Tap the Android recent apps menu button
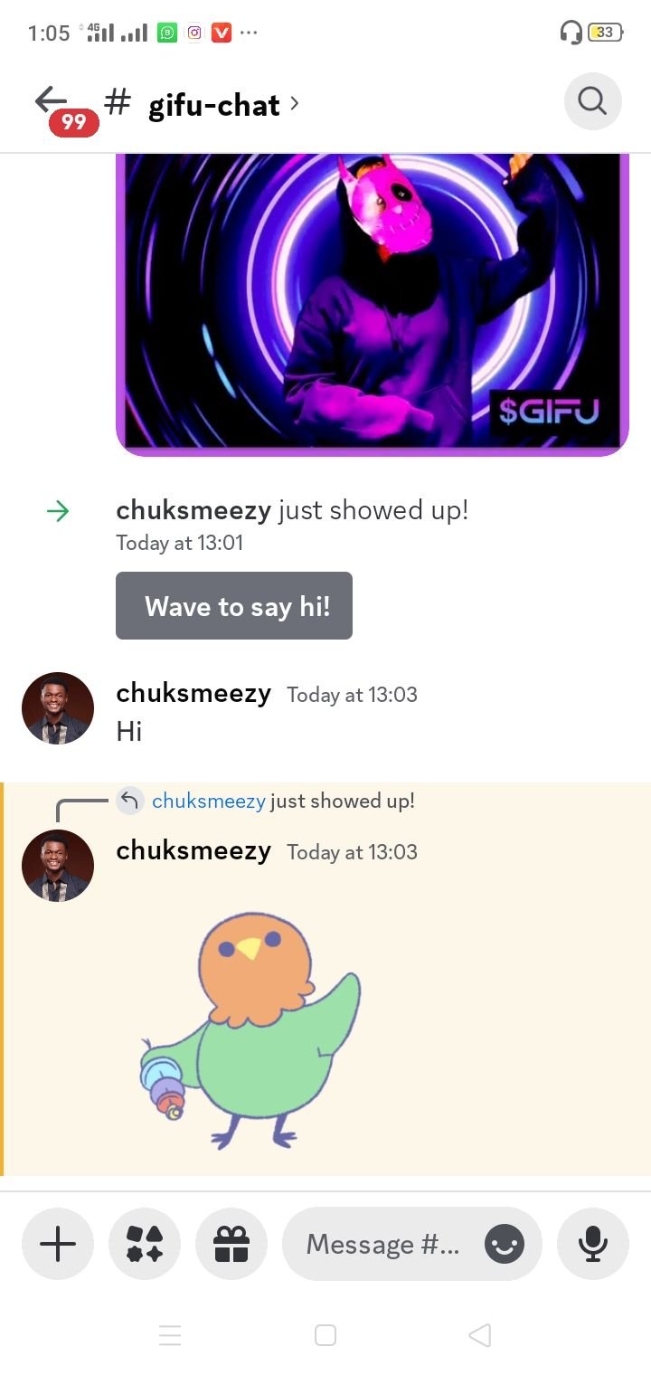The width and height of the screenshot is (651, 1375). (x=170, y=1335)
